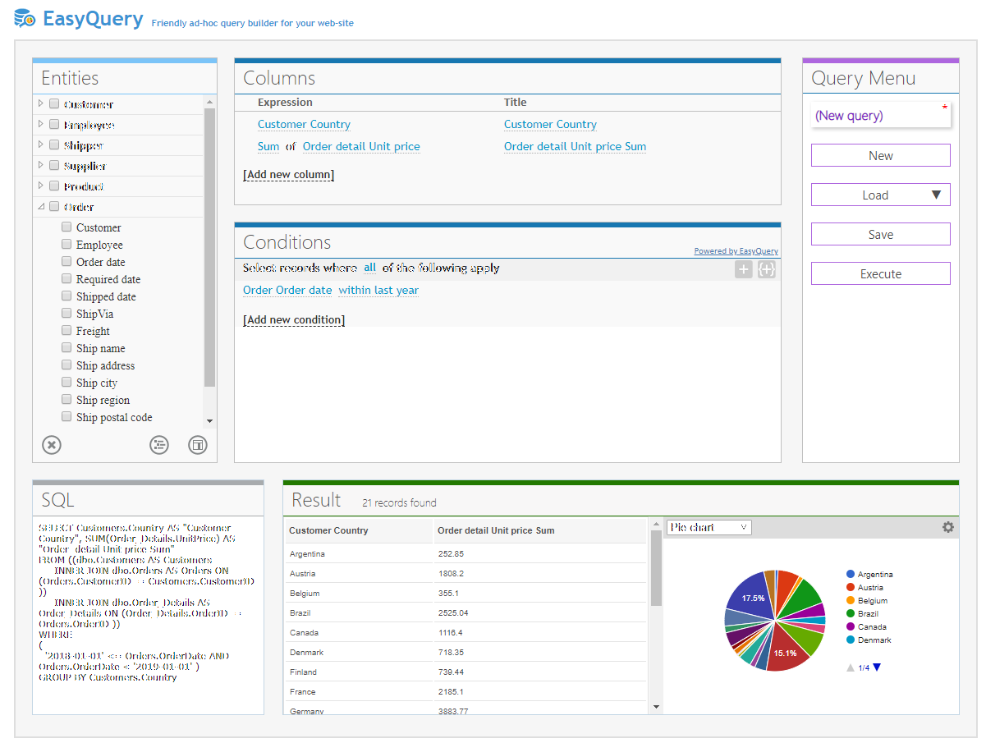This screenshot has height=743, width=986.
Task: Click Order detail Unit price expression link
Action: point(361,147)
